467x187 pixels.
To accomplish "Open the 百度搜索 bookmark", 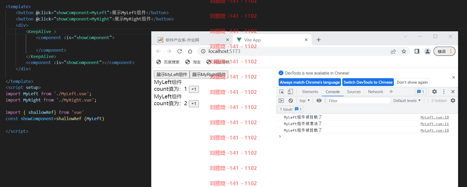I will coord(168,62).
